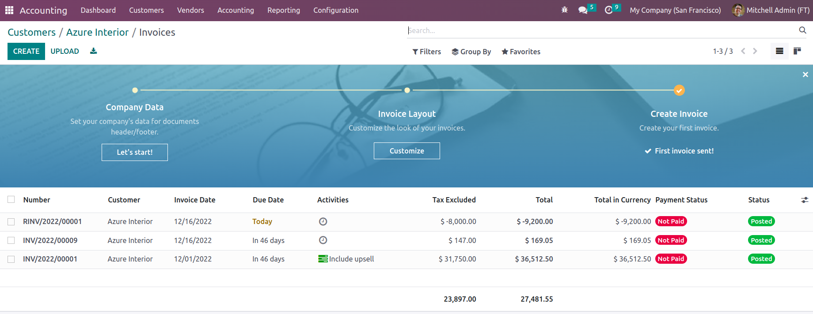The height and width of the screenshot is (314, 813).
Task: Close the onboarding banner
Action: pos(805,75)
